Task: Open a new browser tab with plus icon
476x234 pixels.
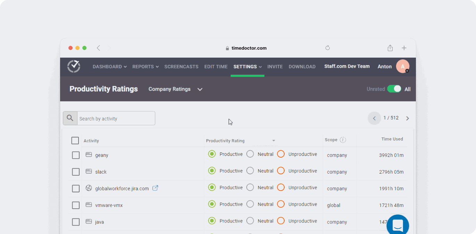Action: 404,48
